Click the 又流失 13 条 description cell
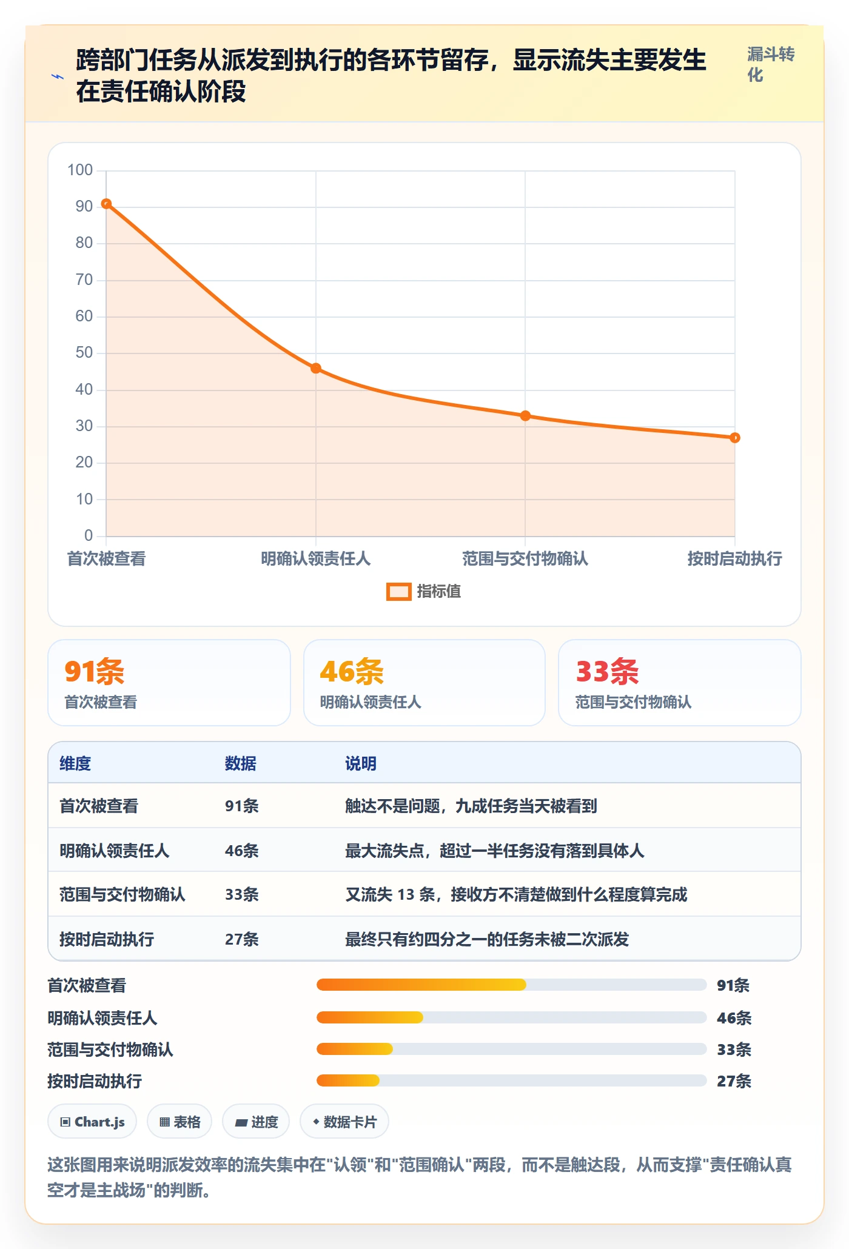Image resolution: width=849 pixels, height=1249 pixels. tap(516, 894)
